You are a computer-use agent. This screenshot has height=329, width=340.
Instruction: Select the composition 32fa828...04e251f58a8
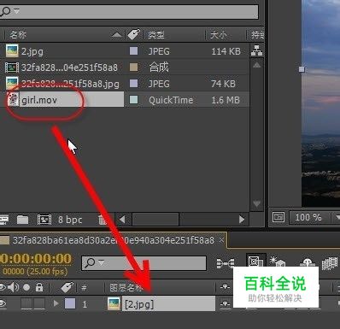(x=69, y=68)
